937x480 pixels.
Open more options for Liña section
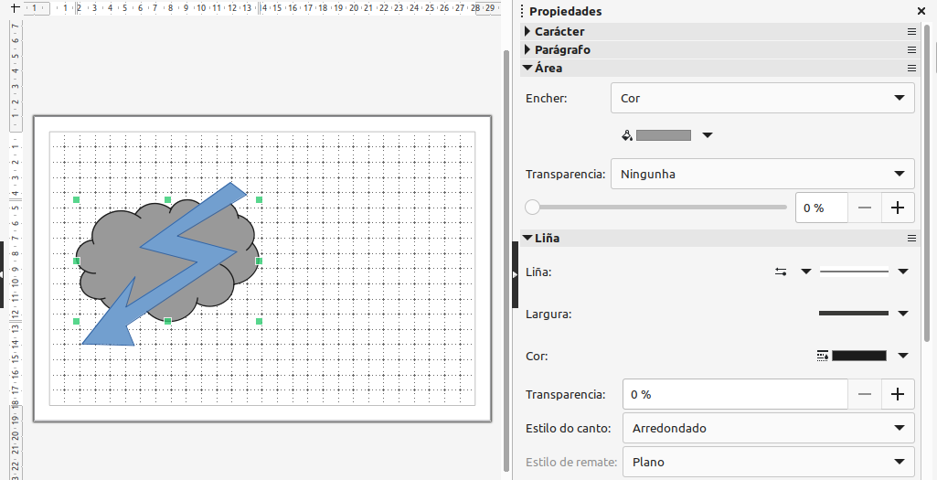point(910,238)
